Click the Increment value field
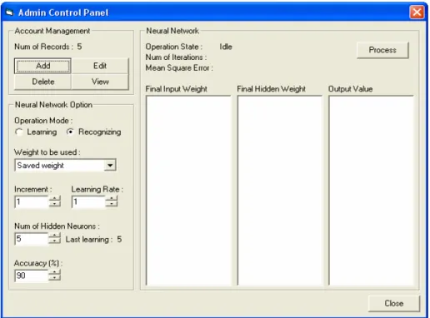This screenshot has height=318, width=430. point(32,201)
